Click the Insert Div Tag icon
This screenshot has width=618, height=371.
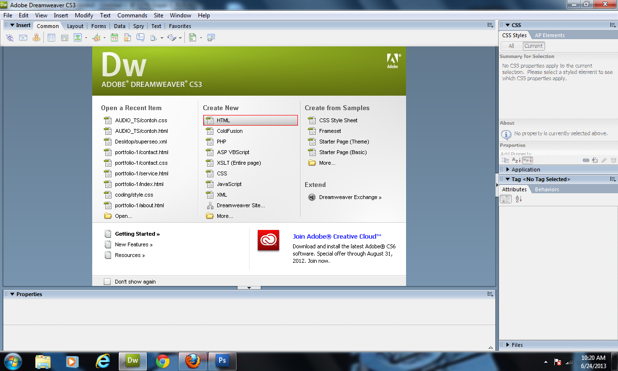pyautogui.click(x=65, y=38)
